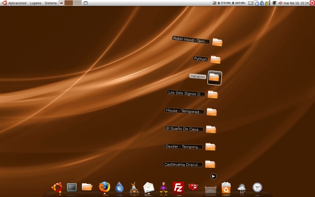
Task: Open the Lugares menu
Action: (35, 3)
